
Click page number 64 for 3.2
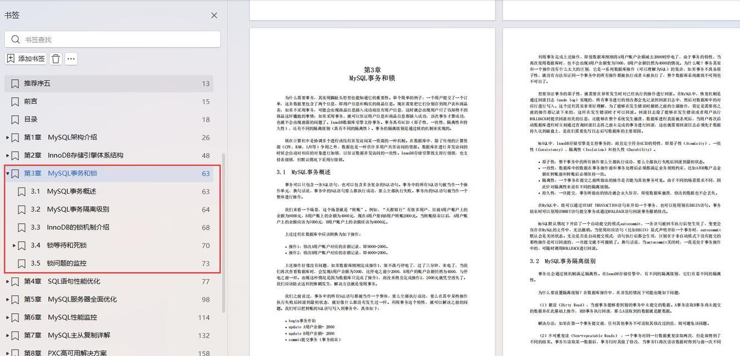click(x=206, y=210)
